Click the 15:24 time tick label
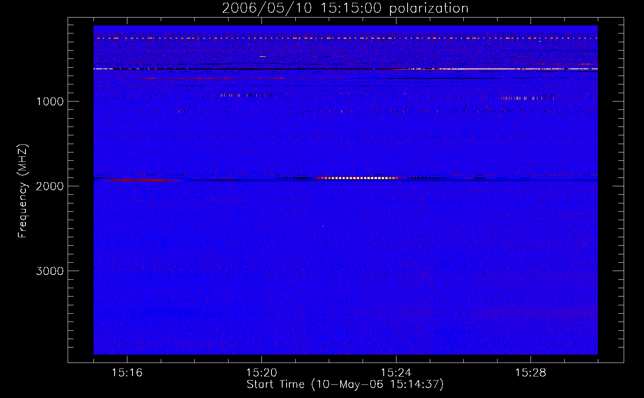Screen dimensions: 644x398 click(396, 373)
